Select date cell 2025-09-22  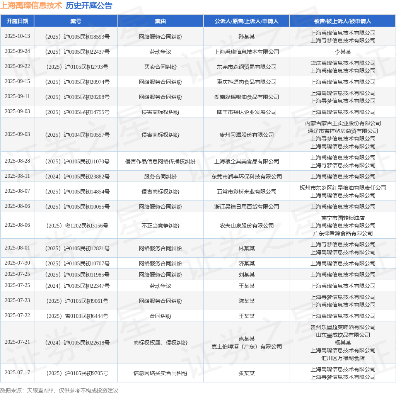pyautogui.click(x=17, y=66)
